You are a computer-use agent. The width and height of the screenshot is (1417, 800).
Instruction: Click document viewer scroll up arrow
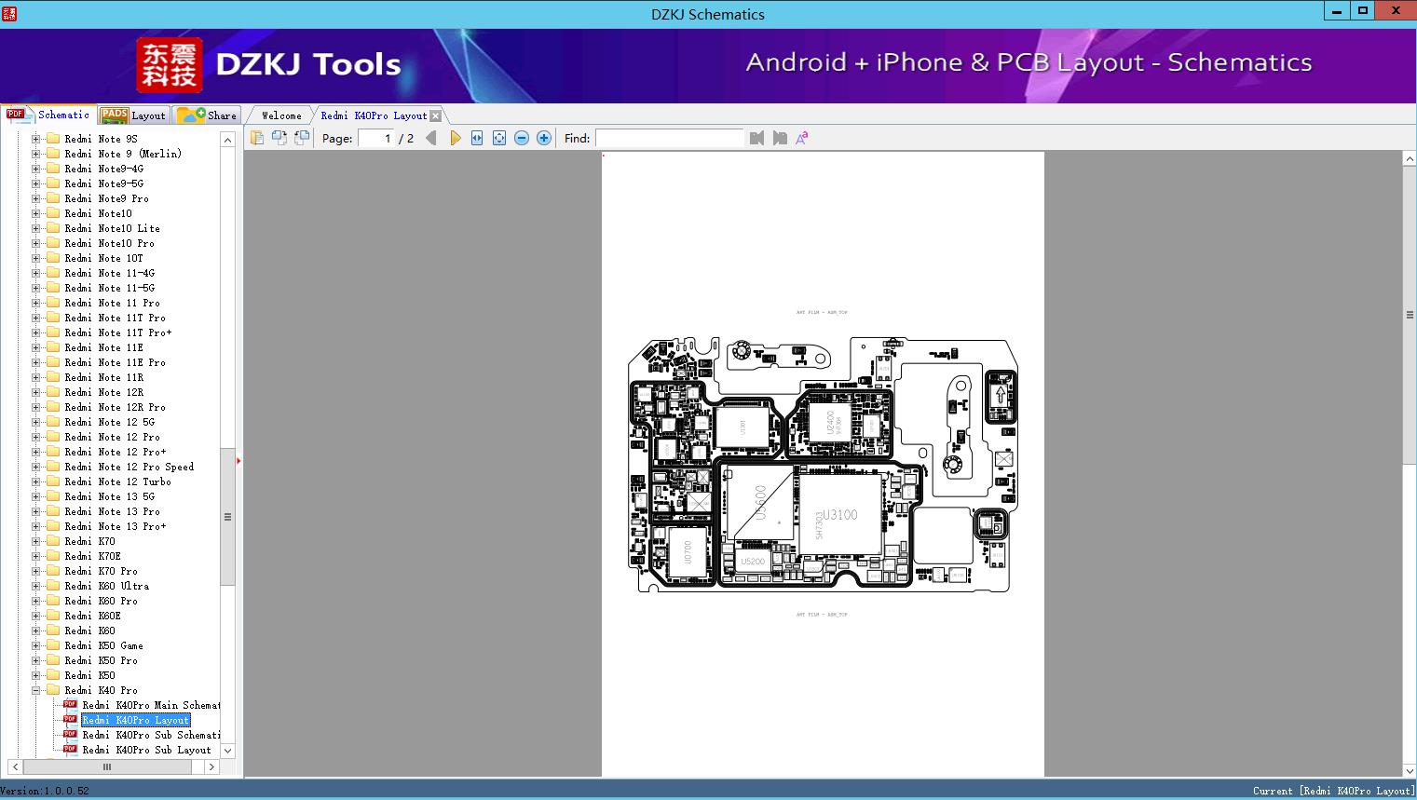coord(1410,159)
